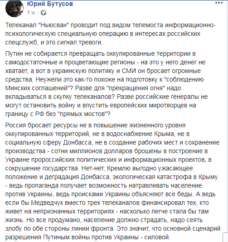Image resolution: width=228 pixels, height=242 pixels.
Task: Open the post via '1 ч.' timestamp
Action: [x=31, y=13]
